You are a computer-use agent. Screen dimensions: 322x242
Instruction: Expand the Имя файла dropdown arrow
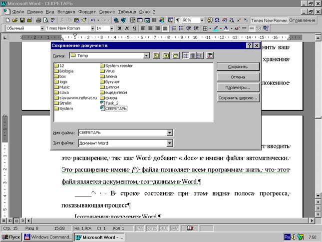(170, 132)
